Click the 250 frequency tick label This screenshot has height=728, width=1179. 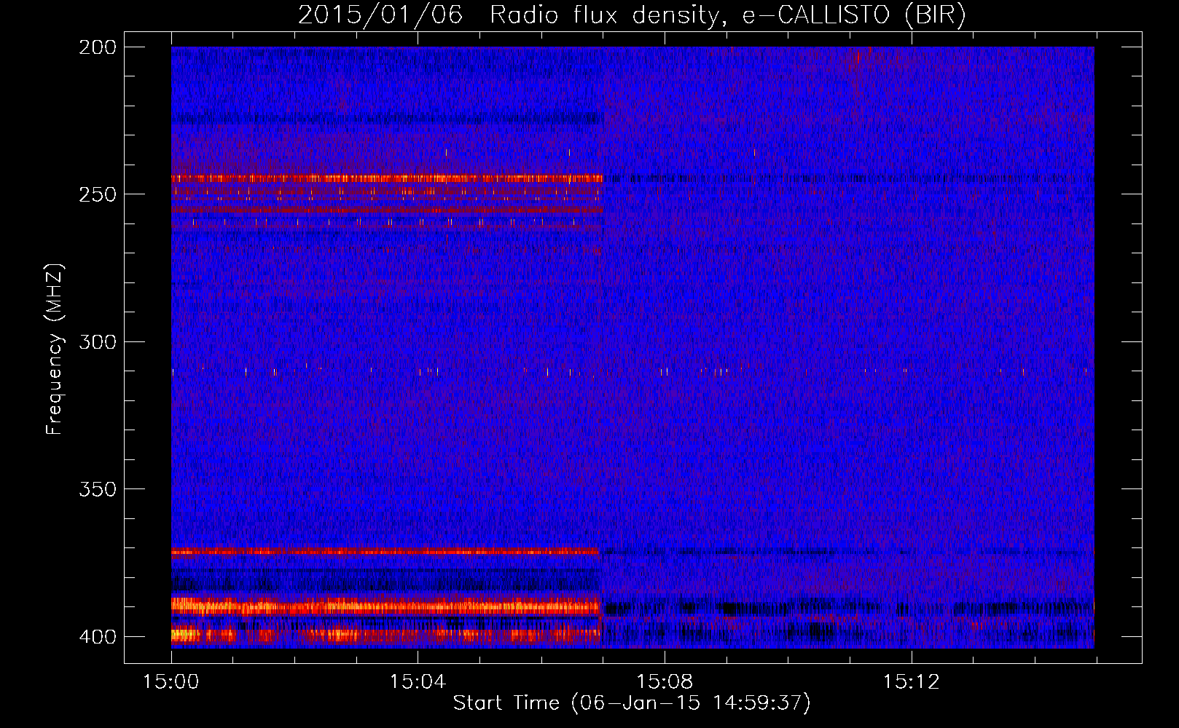pos(98,194)
